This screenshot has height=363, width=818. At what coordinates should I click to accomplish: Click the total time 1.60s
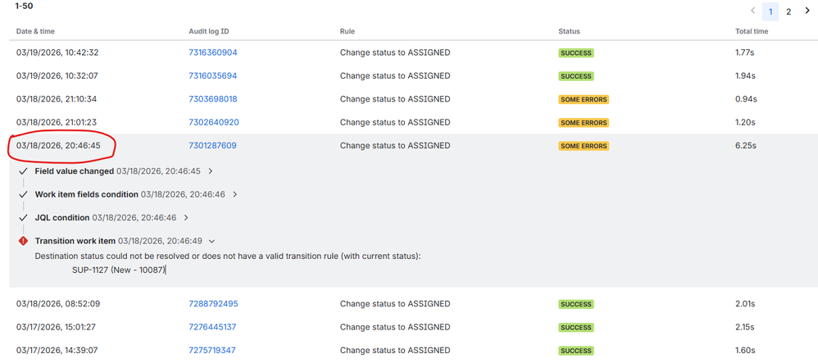746,350
